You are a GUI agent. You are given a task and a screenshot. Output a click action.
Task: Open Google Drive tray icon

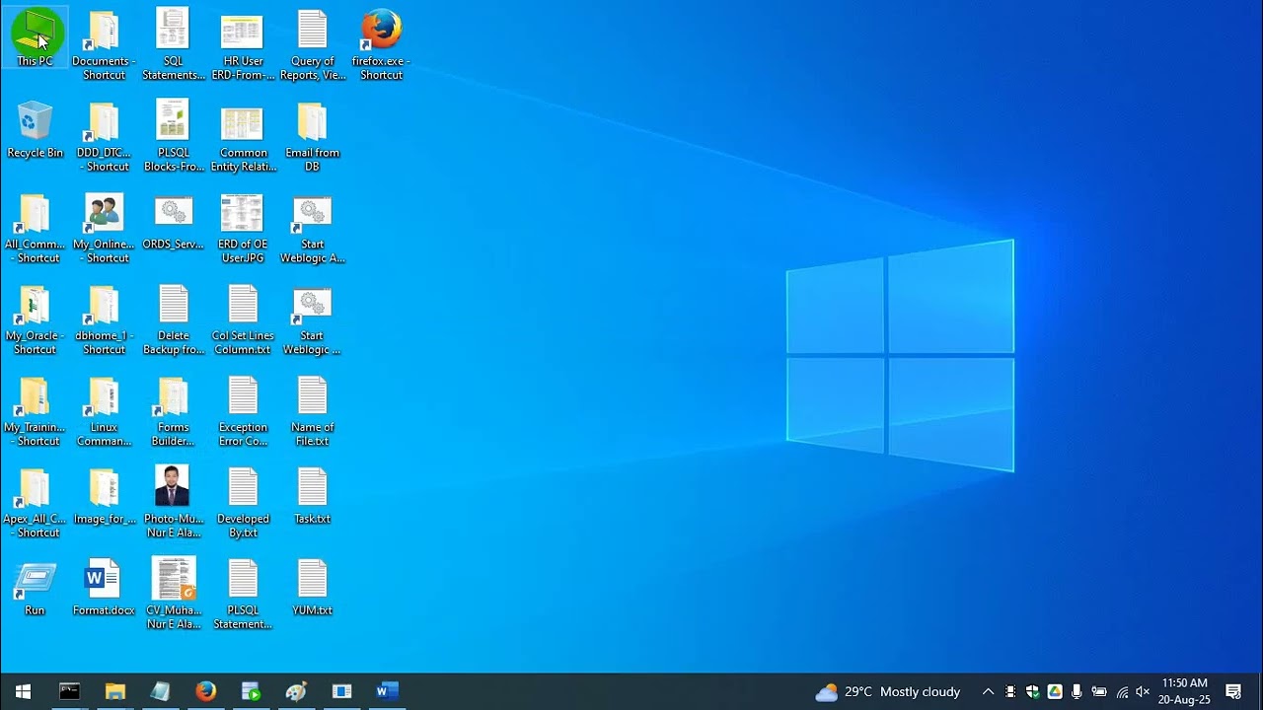point(1055,692)
